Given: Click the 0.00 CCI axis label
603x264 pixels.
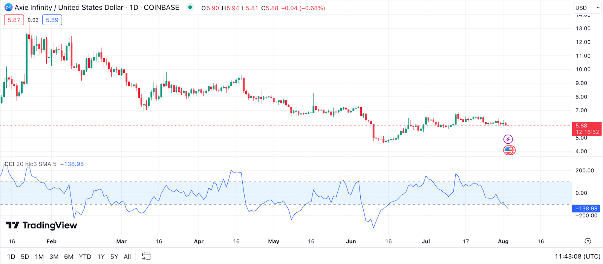Looking at the screenshot, I should coord(581,193).
